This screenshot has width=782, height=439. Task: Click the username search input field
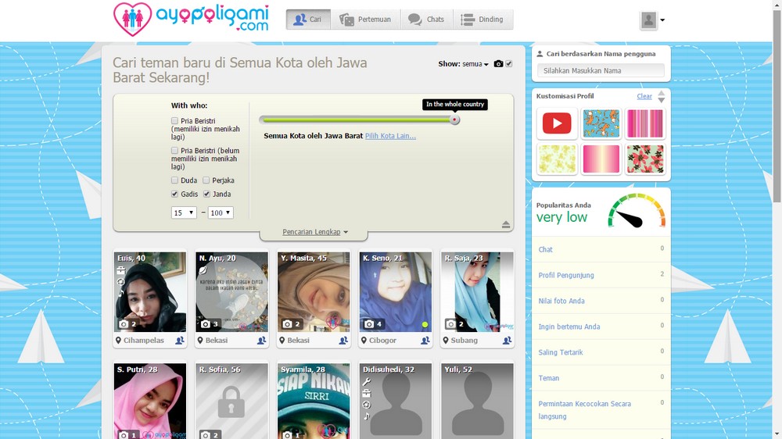(601, 70)
